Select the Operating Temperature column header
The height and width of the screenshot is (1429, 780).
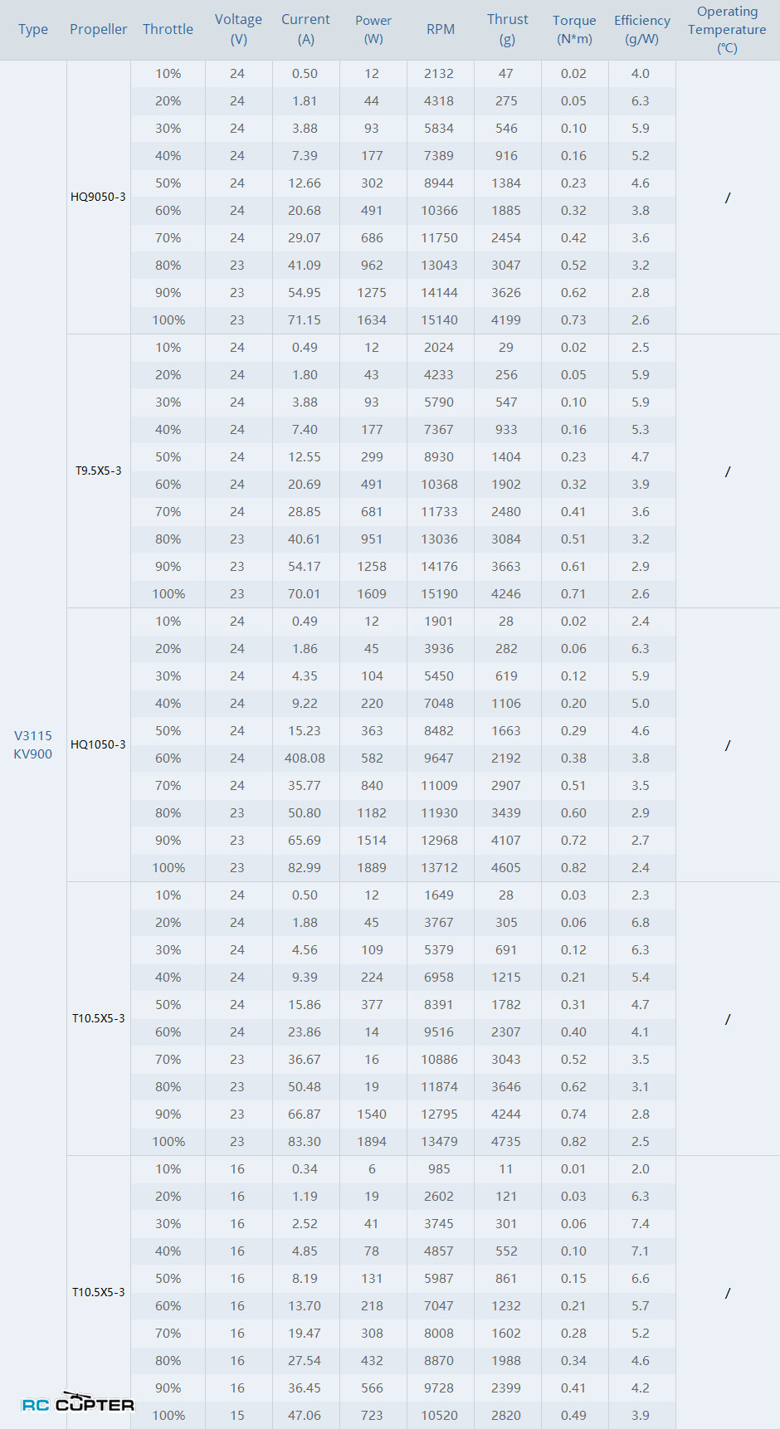pos(727,30)
